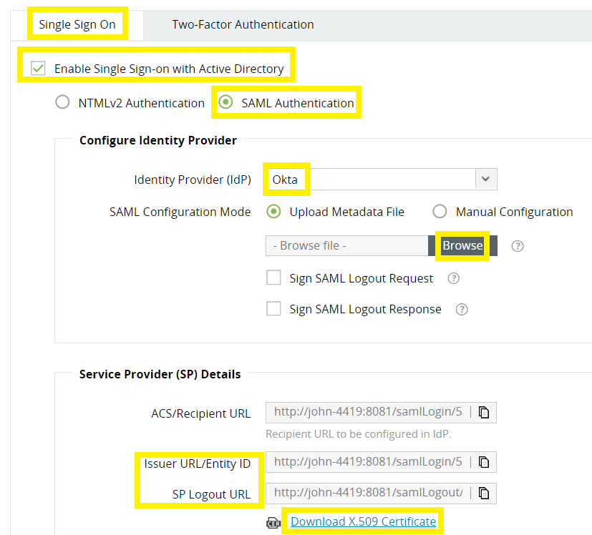592x535 pixels.
Task: Click the Browse button for metadata file
Action: 462,245
